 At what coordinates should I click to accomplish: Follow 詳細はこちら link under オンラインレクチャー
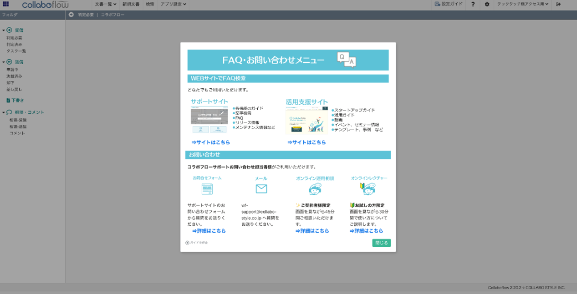click(x=366, y=231)
